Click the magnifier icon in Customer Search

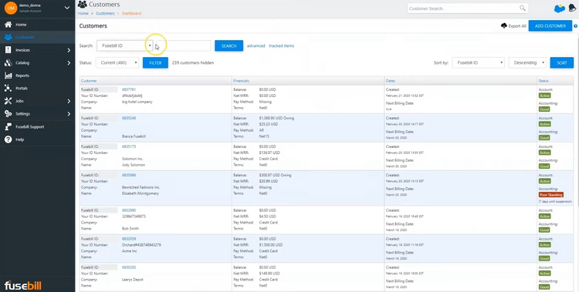point(522,8)
